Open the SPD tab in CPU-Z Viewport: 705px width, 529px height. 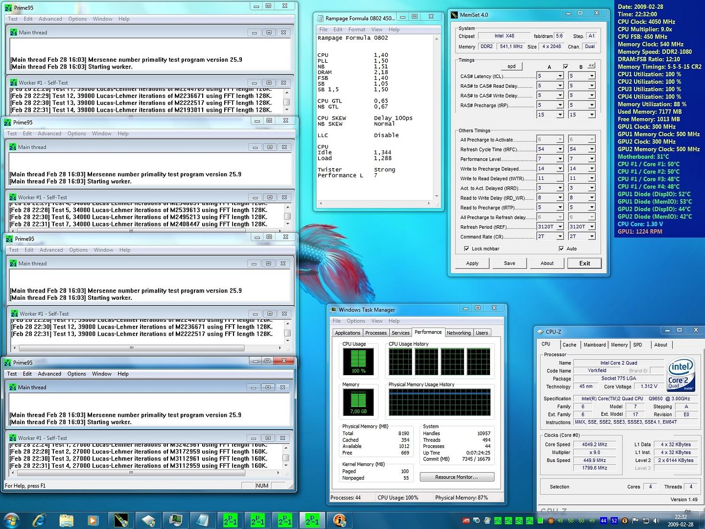click(637, 345)
